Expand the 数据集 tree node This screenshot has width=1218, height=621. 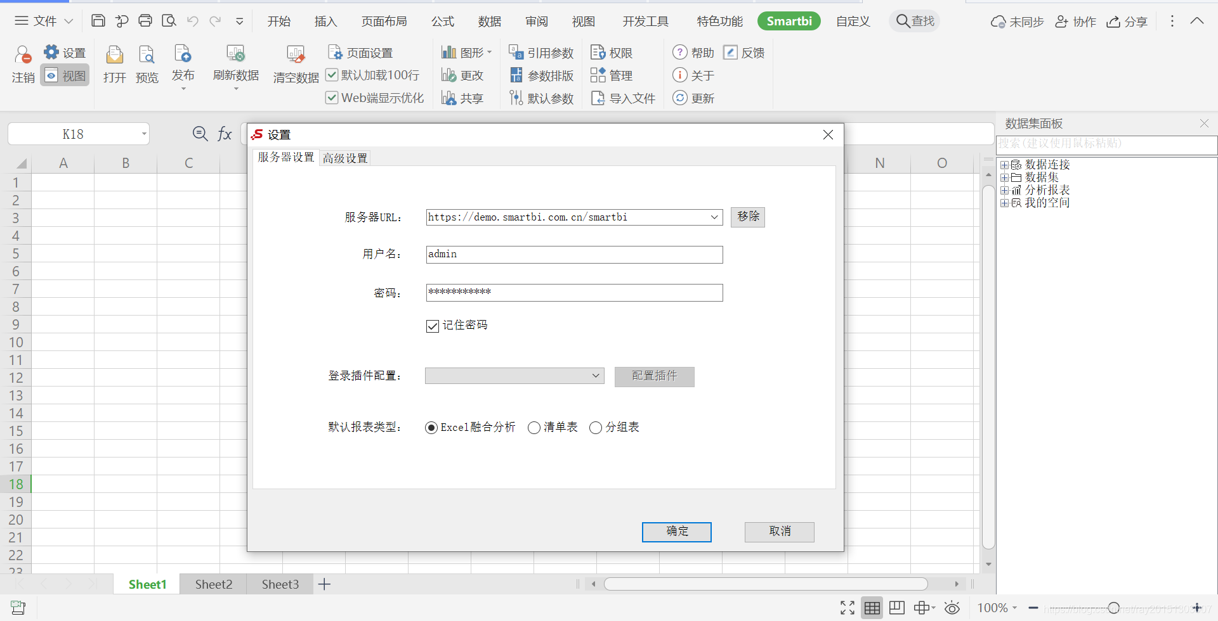1004,177
